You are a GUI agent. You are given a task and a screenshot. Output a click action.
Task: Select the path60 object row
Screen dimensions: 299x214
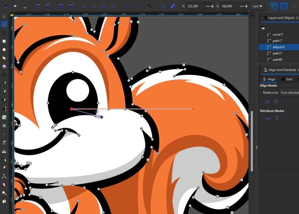[279, 59]
